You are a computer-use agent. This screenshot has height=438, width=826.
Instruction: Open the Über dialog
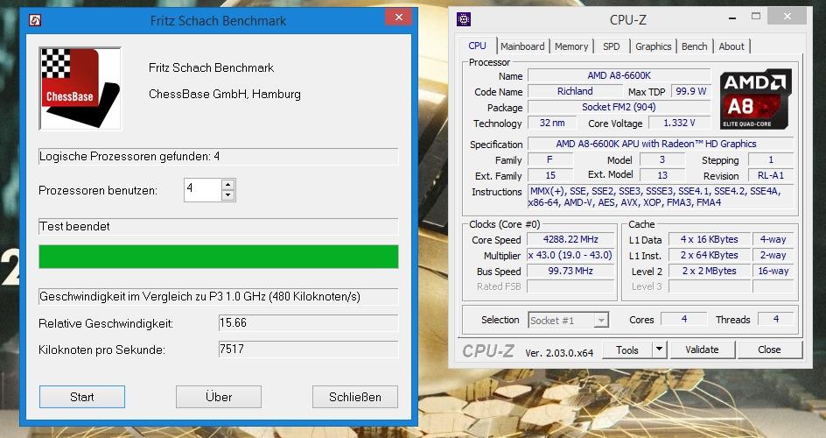pos(219,397)
